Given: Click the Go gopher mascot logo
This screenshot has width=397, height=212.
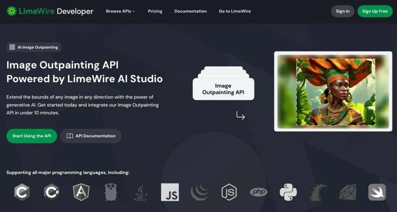Looking at the screenshot, I should point(110,192).
